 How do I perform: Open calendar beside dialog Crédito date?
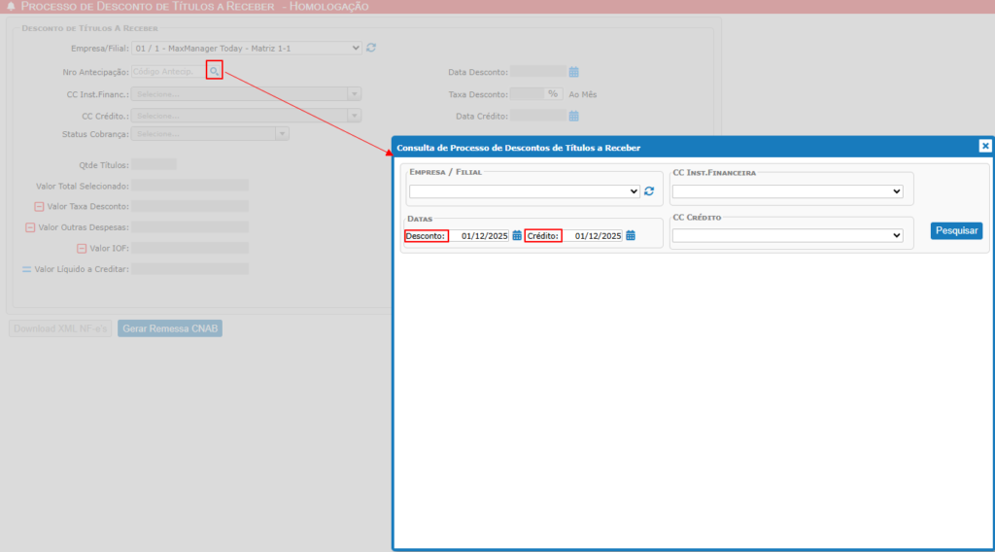[x=631, y=235]
